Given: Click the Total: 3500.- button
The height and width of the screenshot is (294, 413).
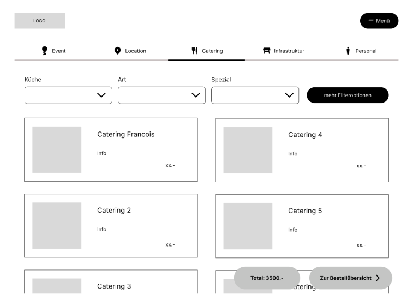Looking at the screenshot, I should [267, 278].
